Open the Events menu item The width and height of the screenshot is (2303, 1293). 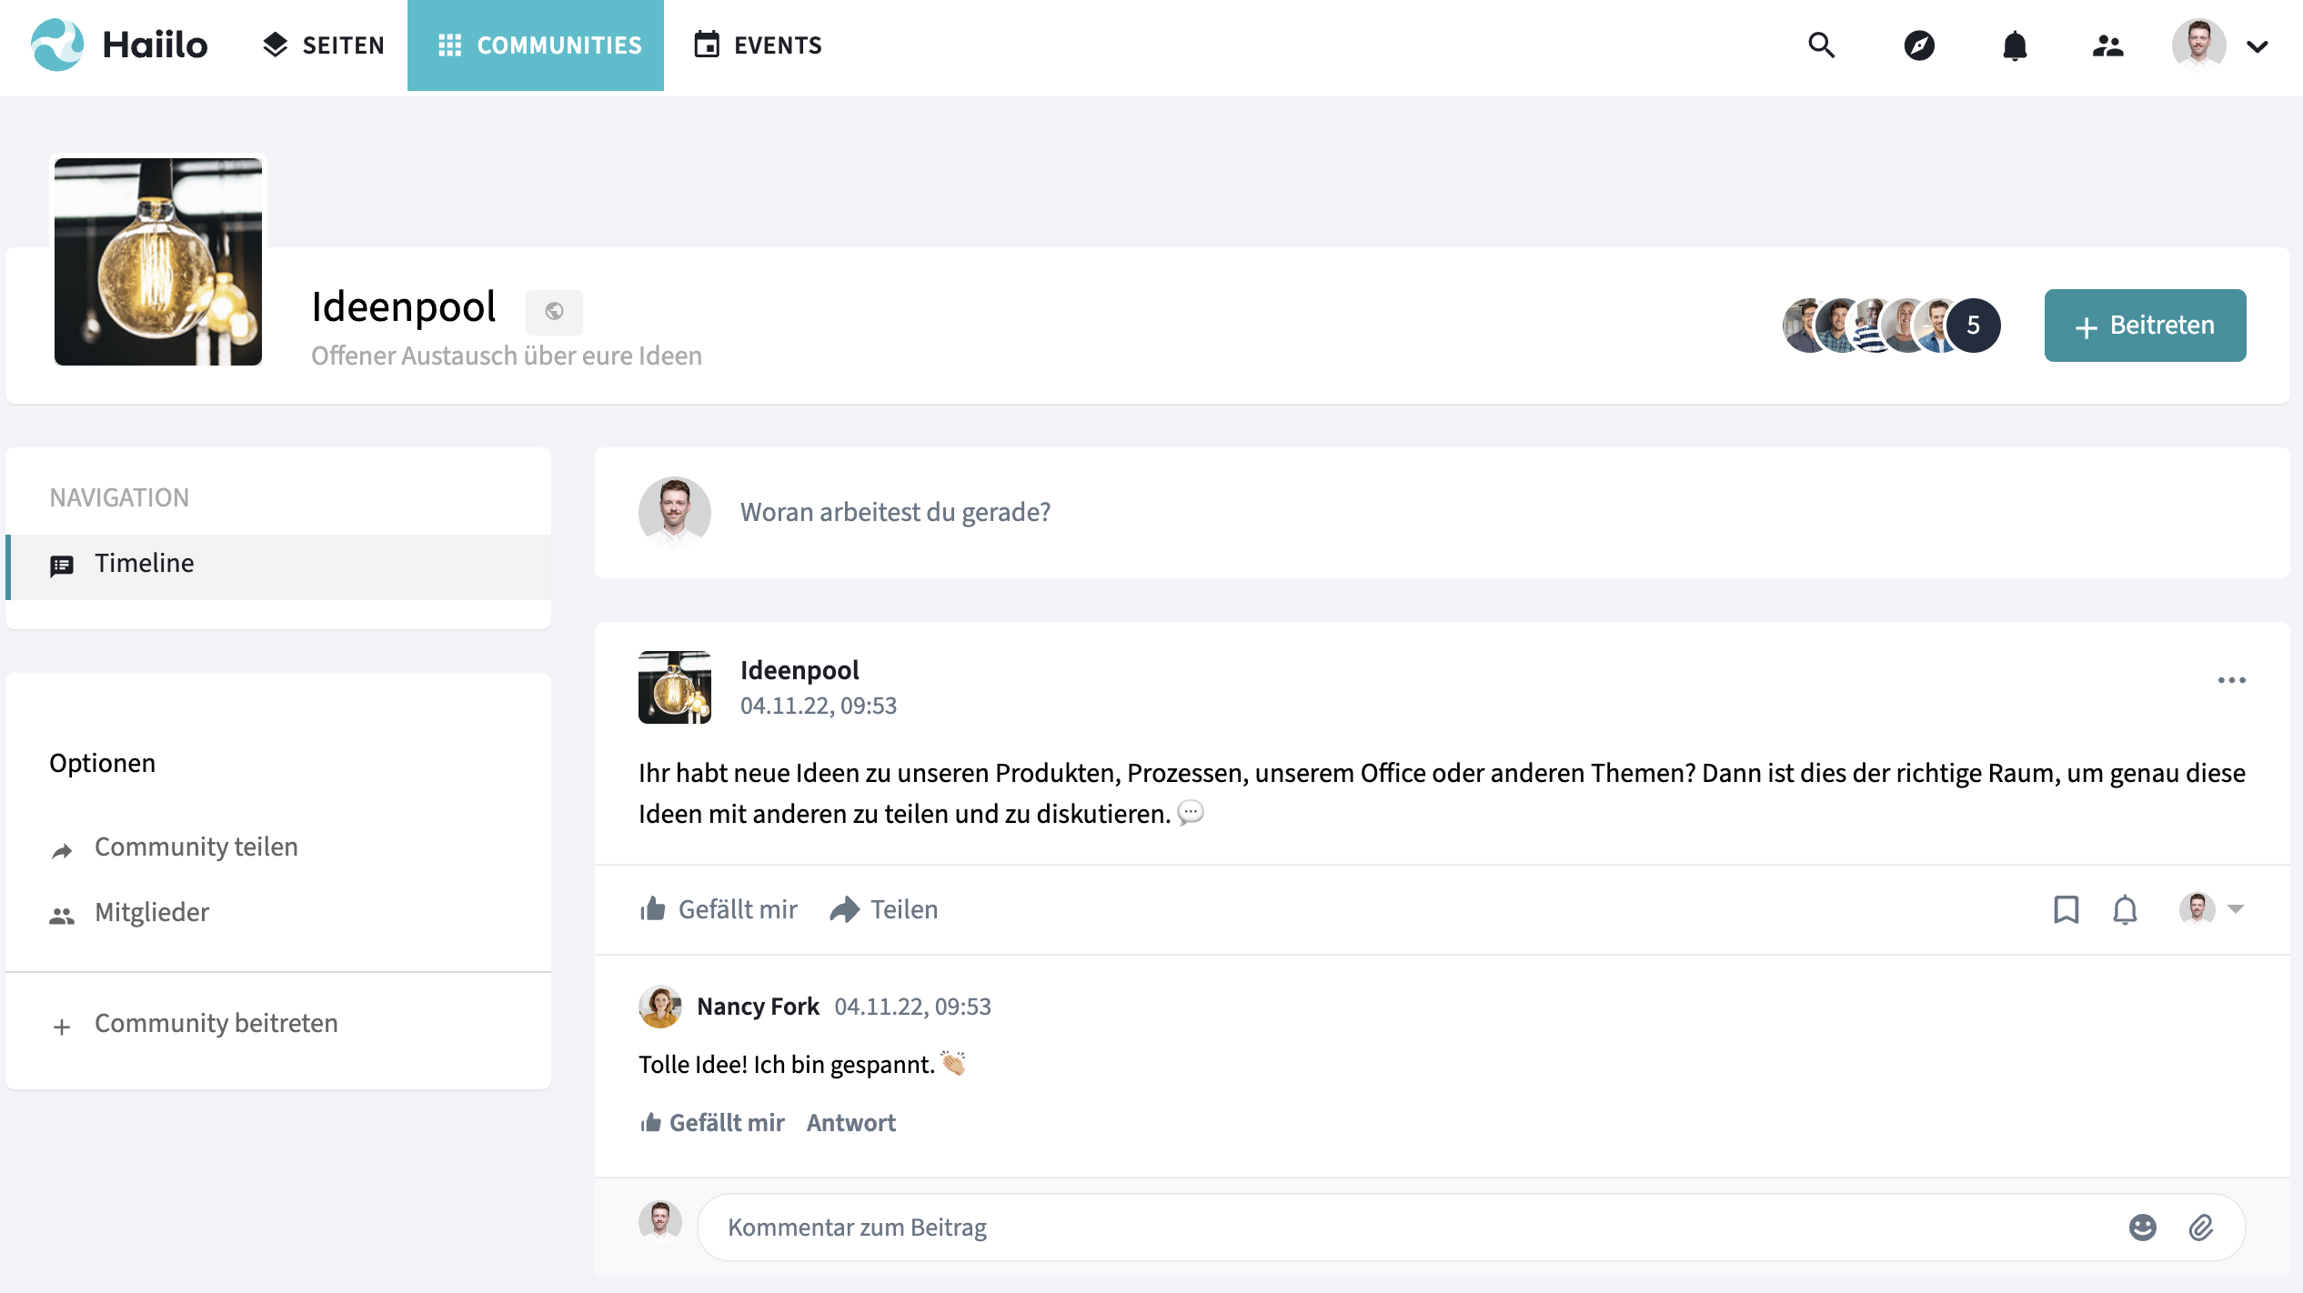click(x=758, y=45)
